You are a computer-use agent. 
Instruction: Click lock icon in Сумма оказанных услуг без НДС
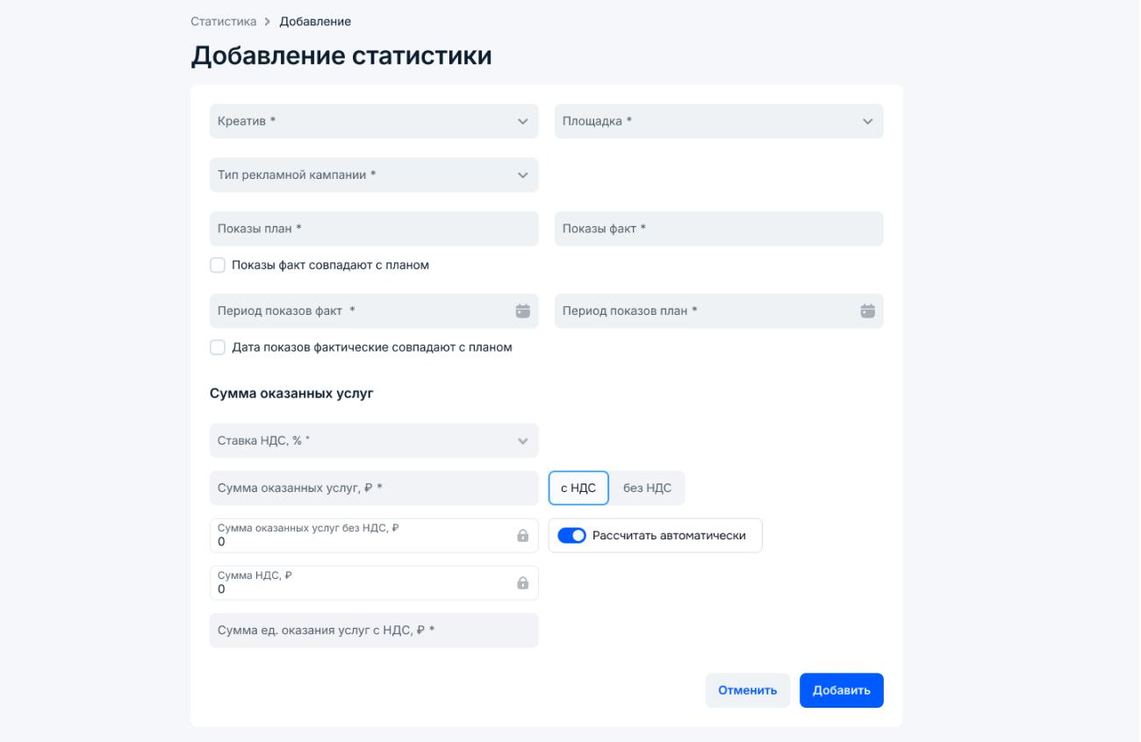coord(523,536)
